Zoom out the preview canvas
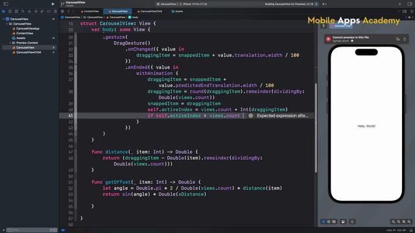The width and height of the screenshot is (415, 233). [394, 221]
